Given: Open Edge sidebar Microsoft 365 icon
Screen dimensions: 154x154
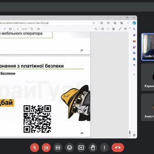Looking at the screenshot, I should [134, 53].
